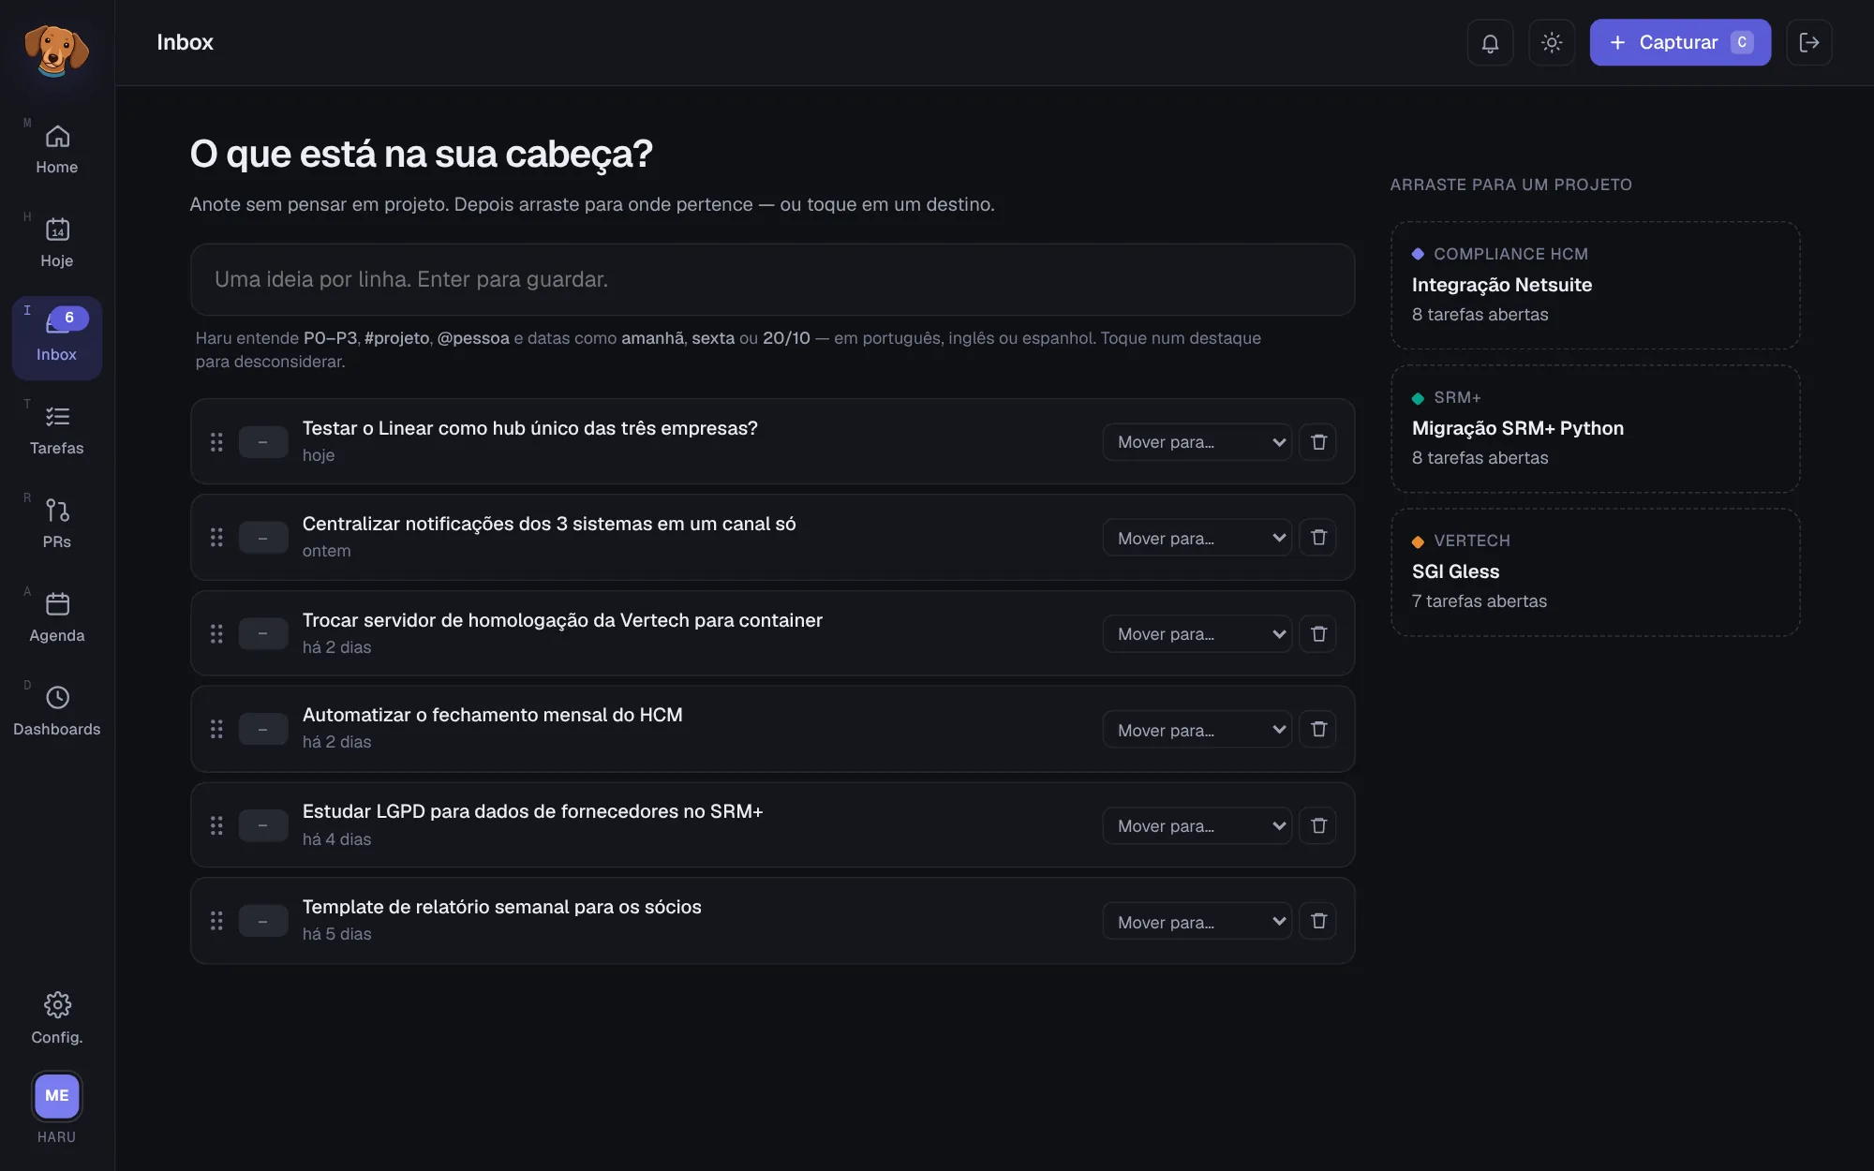The width and height of the screenshot is (1874, 1171).
Task: Open 'Mover para' for Trocar servidor item
Action: tap(1197, 634)
